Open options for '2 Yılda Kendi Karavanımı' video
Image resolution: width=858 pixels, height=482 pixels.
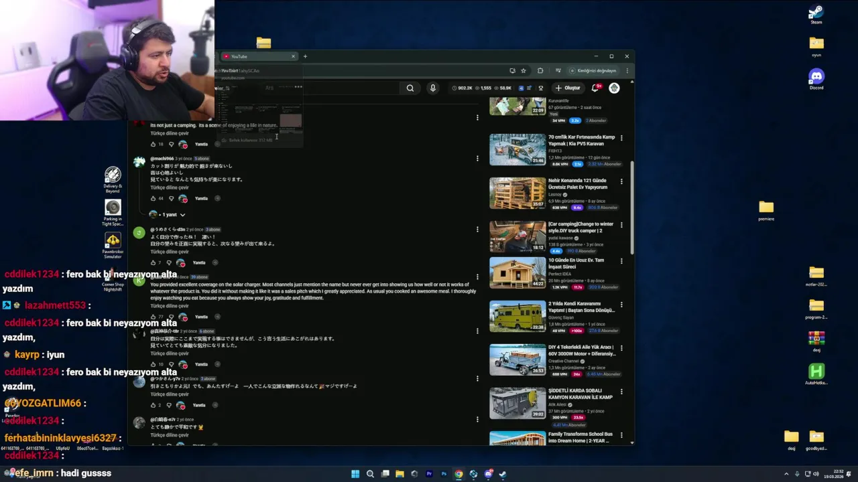click(x=621, y=305)
